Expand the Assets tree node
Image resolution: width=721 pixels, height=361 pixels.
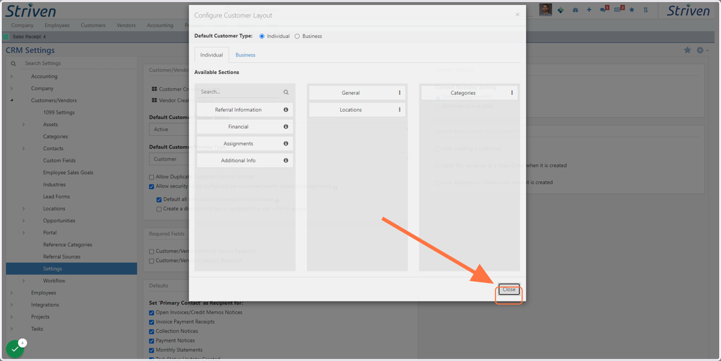(x=24, y=124)
